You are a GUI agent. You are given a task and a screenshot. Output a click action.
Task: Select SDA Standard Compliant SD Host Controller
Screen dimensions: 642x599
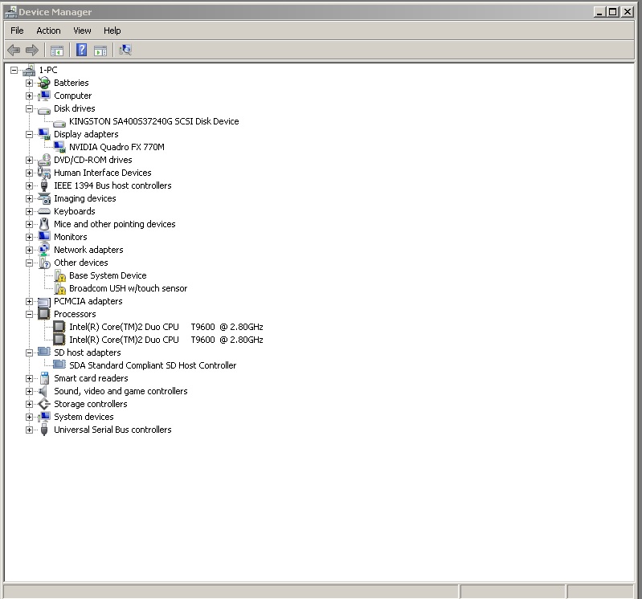(x=153, y=365)
